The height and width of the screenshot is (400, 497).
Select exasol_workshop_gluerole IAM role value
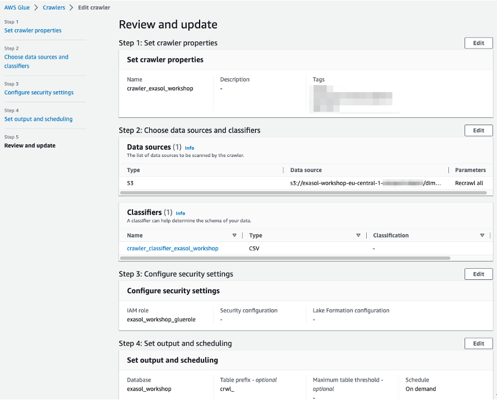pos(162,320)
